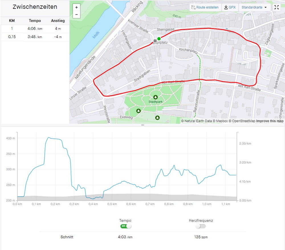Click the checkered finish flag marker
This screenshot has height=250, width=285.
point(155,41)
